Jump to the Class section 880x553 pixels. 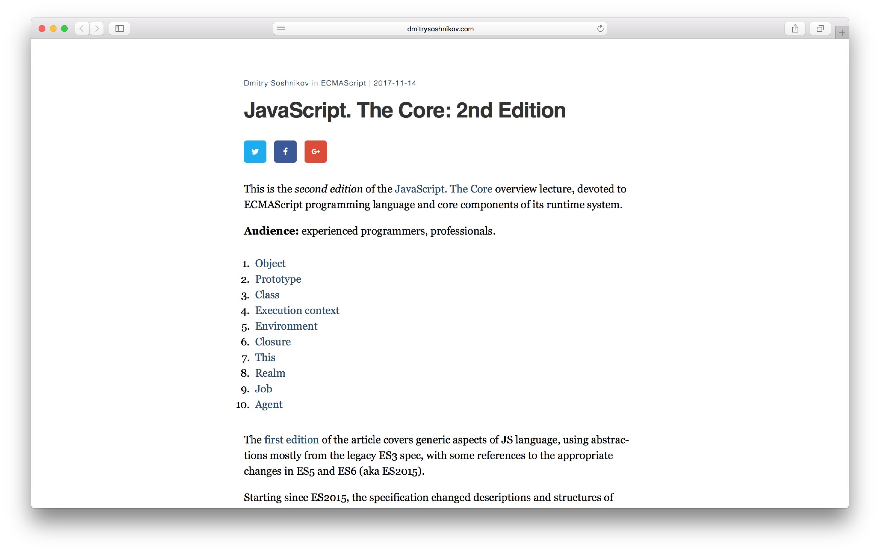(x=267, y=295)
